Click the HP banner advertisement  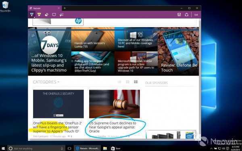(x=58, y=22)
